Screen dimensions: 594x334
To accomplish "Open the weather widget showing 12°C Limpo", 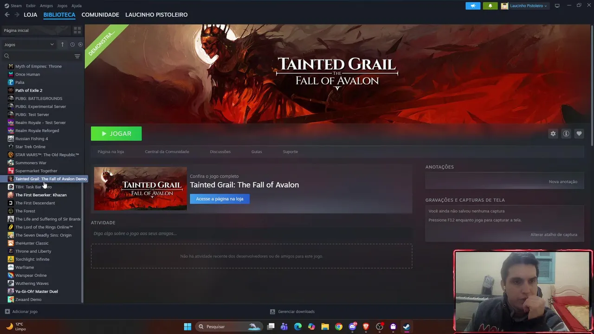I will [x=17, y=327].
